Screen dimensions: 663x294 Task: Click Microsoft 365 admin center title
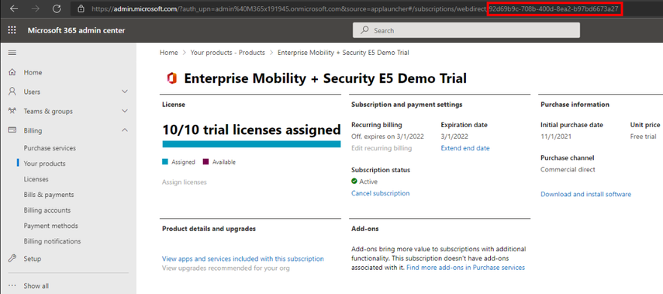76,30
